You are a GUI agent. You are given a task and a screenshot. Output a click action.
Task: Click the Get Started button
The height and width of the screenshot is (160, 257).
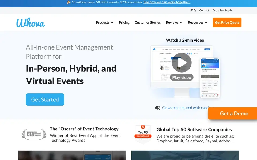click(45, 99)
